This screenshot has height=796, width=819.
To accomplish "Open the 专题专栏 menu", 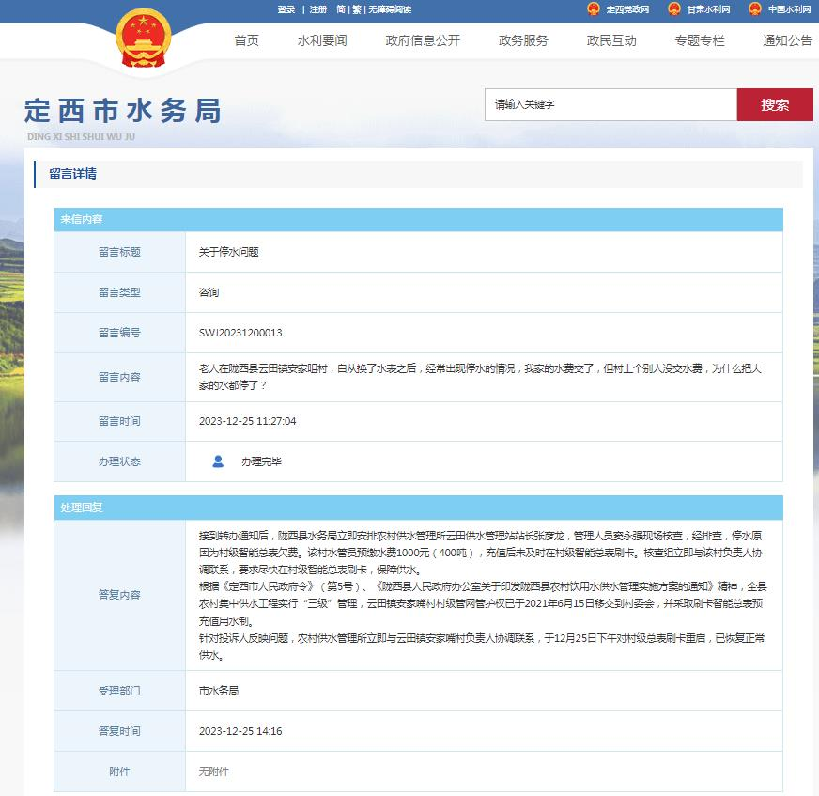I will (x=699, y=40).
